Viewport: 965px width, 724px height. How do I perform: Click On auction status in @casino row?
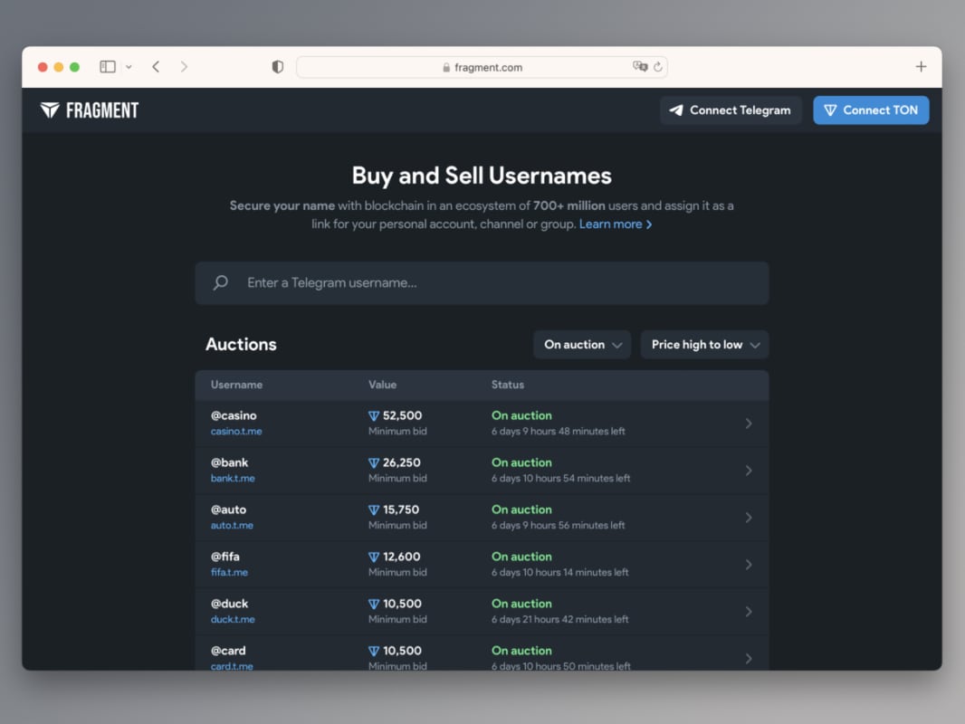click(x=521, y=415)
